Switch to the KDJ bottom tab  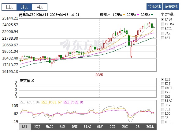tap(37, 127)
